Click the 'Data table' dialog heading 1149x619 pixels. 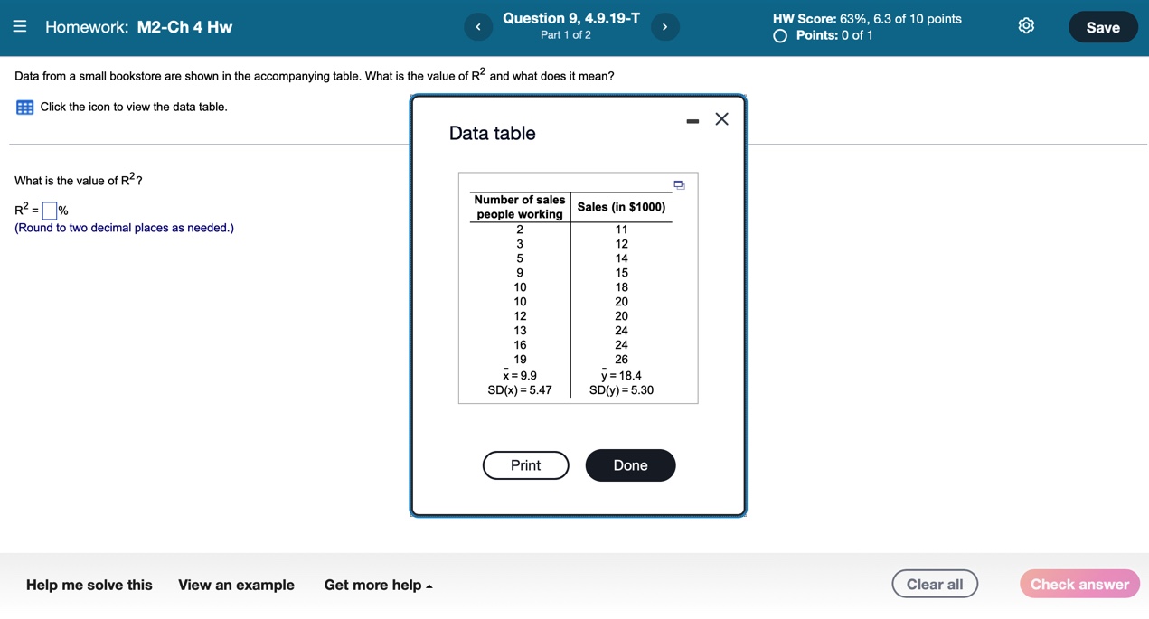pos(492,133)
